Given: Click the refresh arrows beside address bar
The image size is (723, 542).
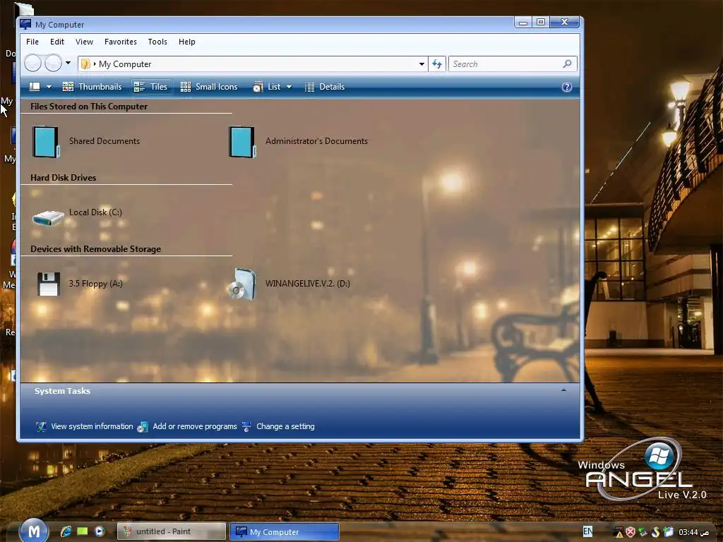Looking at the screenshot, I should (436, 64).
